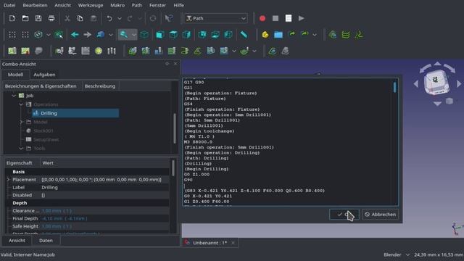
Task: Open the Macros dialog page icon
Action: 289,18
